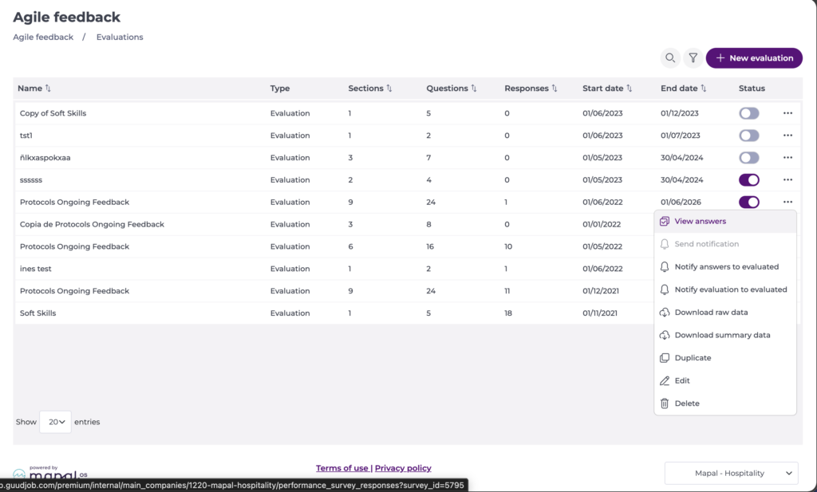The image size is (817, 492).
Task: Click the Edit pencil icon
Action: (x=665, y=380)
